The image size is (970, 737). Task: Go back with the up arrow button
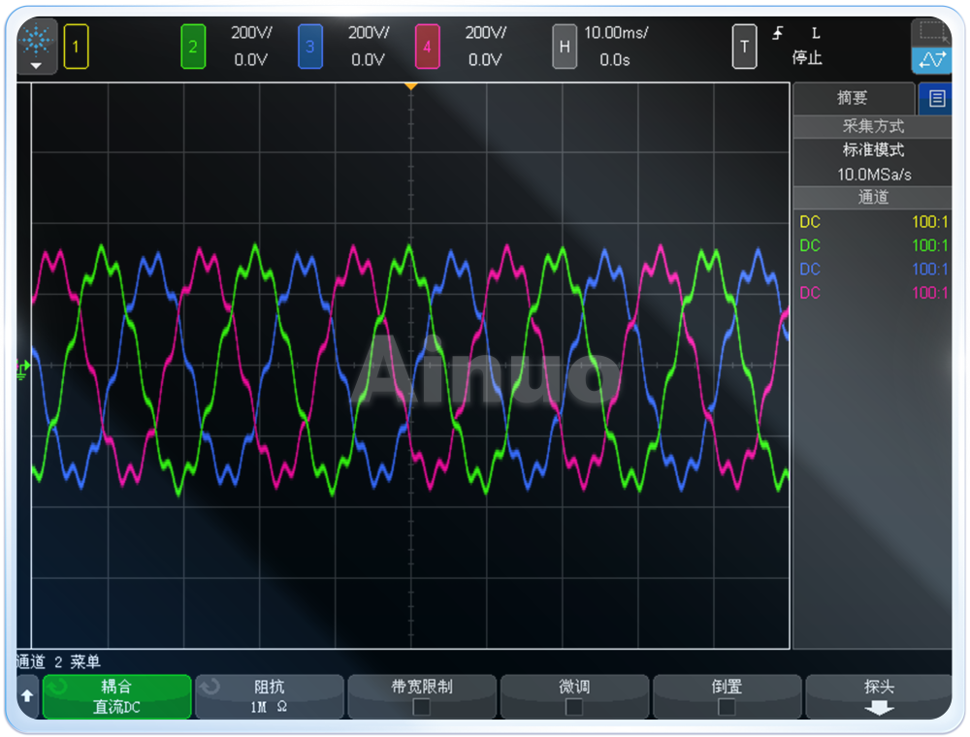pos(27,696)
